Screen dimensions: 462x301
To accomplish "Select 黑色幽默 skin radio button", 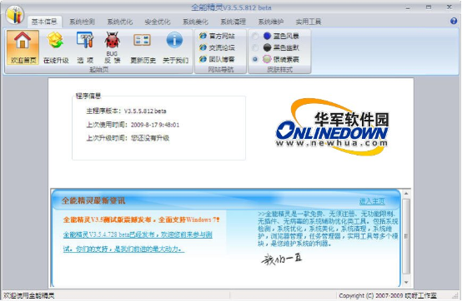I will point(255,47).
